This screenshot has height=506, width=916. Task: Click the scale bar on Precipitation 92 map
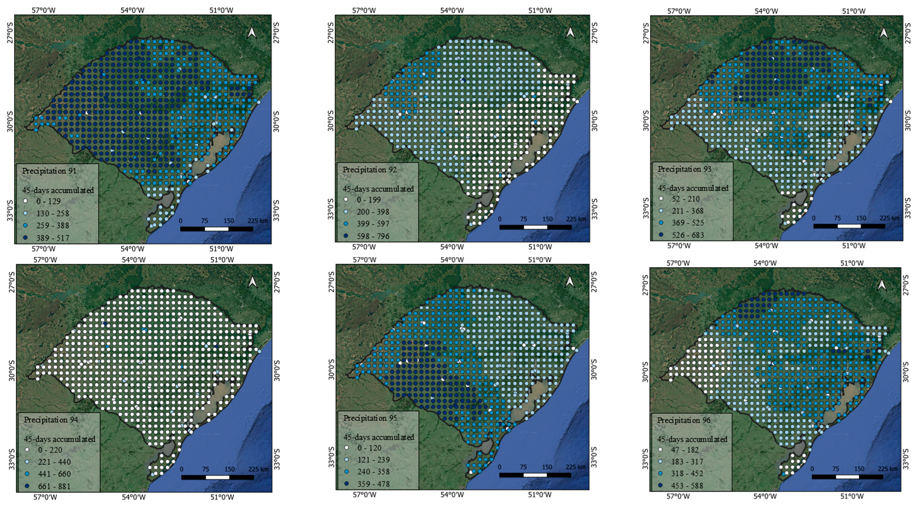coord(535,227)
